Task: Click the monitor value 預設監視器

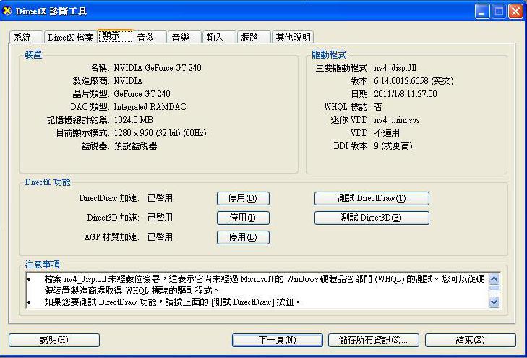Action: click(135, 146)
